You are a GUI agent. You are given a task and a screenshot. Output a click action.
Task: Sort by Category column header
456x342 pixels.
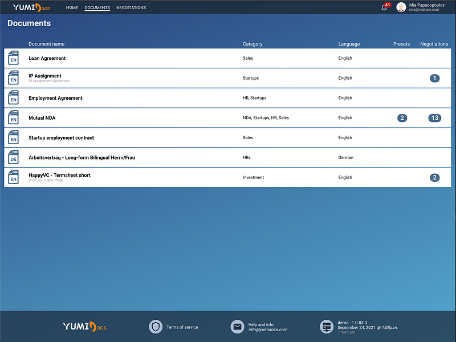tap(253, 44)
